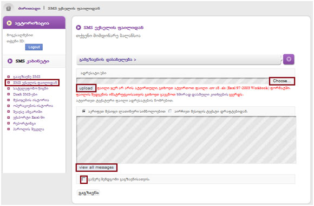Click the view all messages button
314x206 pixels.
[96, 168]
